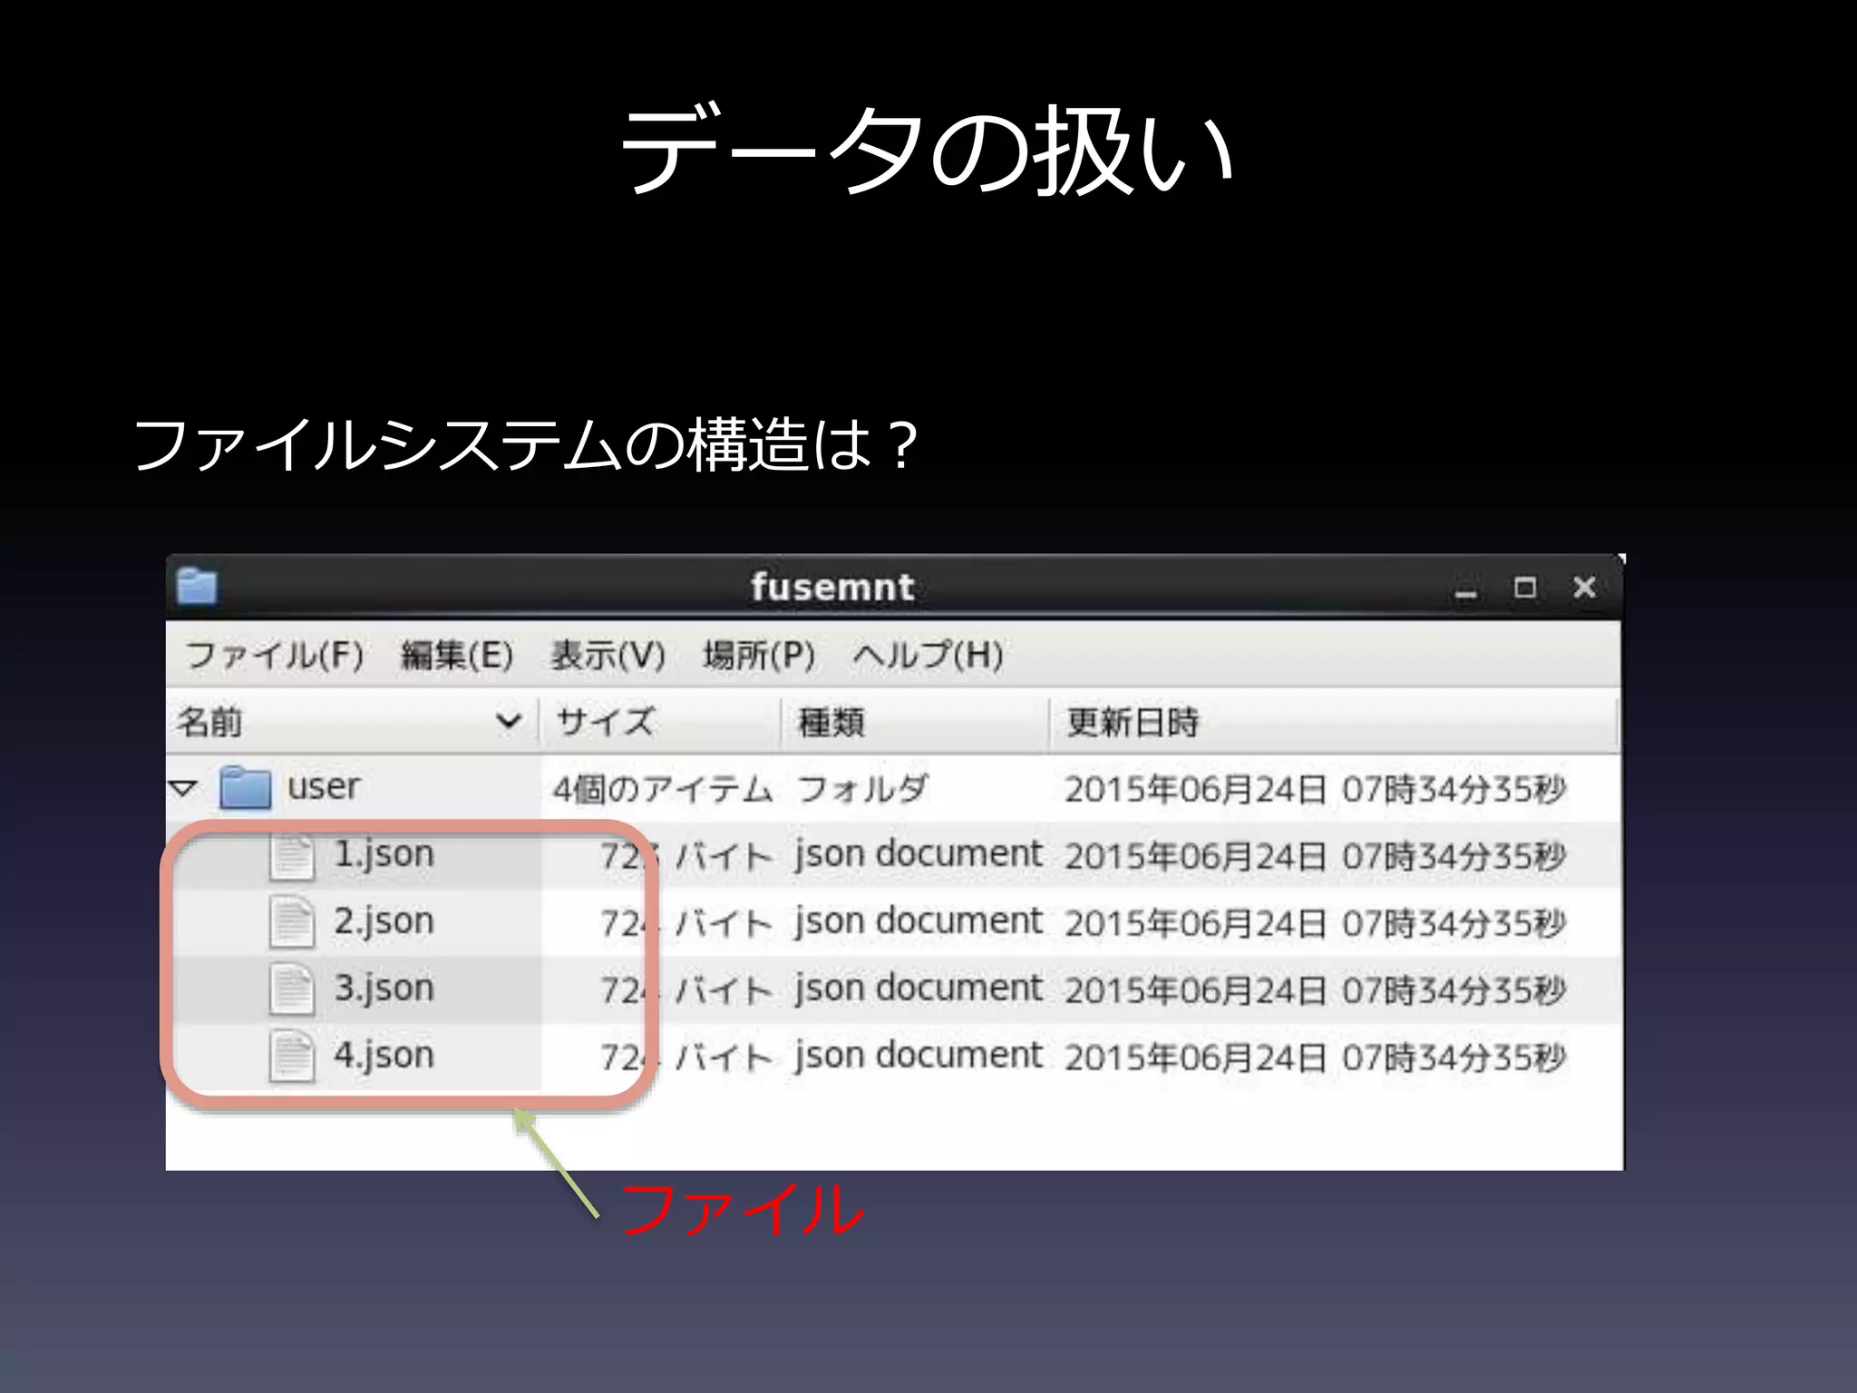Screen dimensions: 1857x1393
Task: Click the modified date of 4.json
Action: [1315, 1057]
